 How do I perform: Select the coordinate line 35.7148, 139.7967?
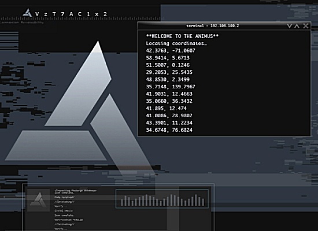pos(171,87)
